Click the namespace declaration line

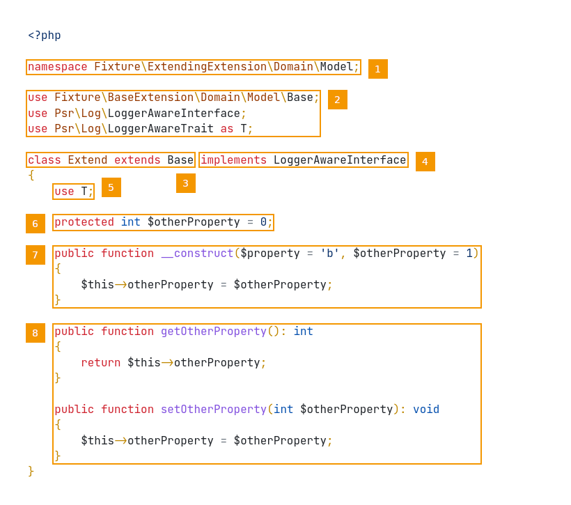click(x=193, y=67)
